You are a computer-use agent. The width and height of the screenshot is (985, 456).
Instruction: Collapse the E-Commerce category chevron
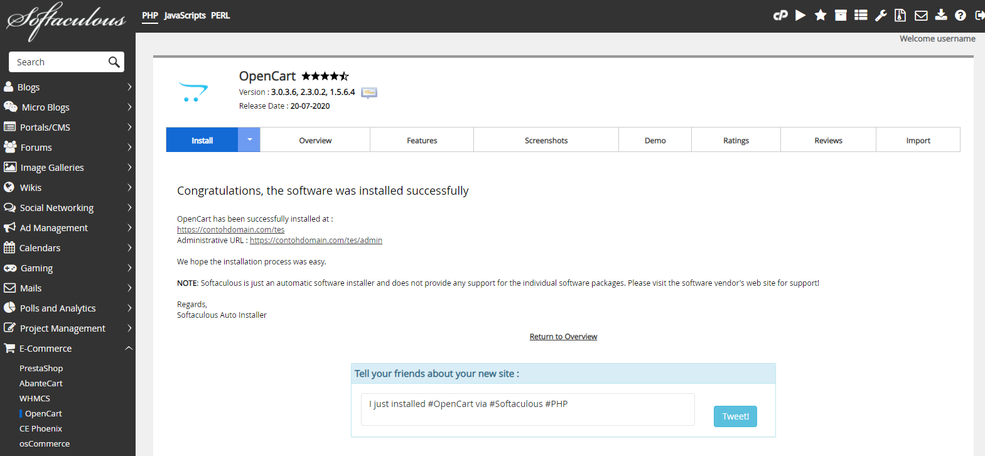pyautogui.click(x=129, y=348)
